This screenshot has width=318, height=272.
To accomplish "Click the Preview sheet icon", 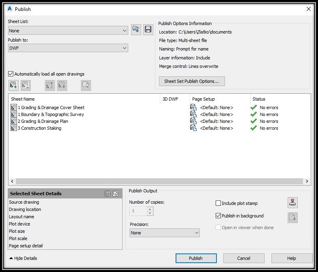I will point(86,85).
